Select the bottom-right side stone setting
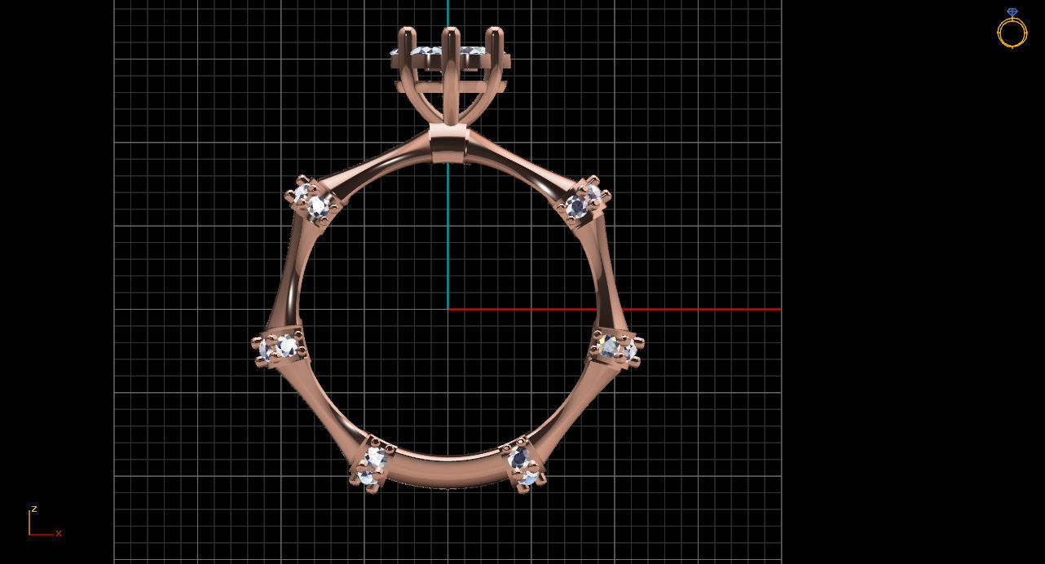Image resolution: width=1045 pixels, height=564 pixels. (523, 465)
